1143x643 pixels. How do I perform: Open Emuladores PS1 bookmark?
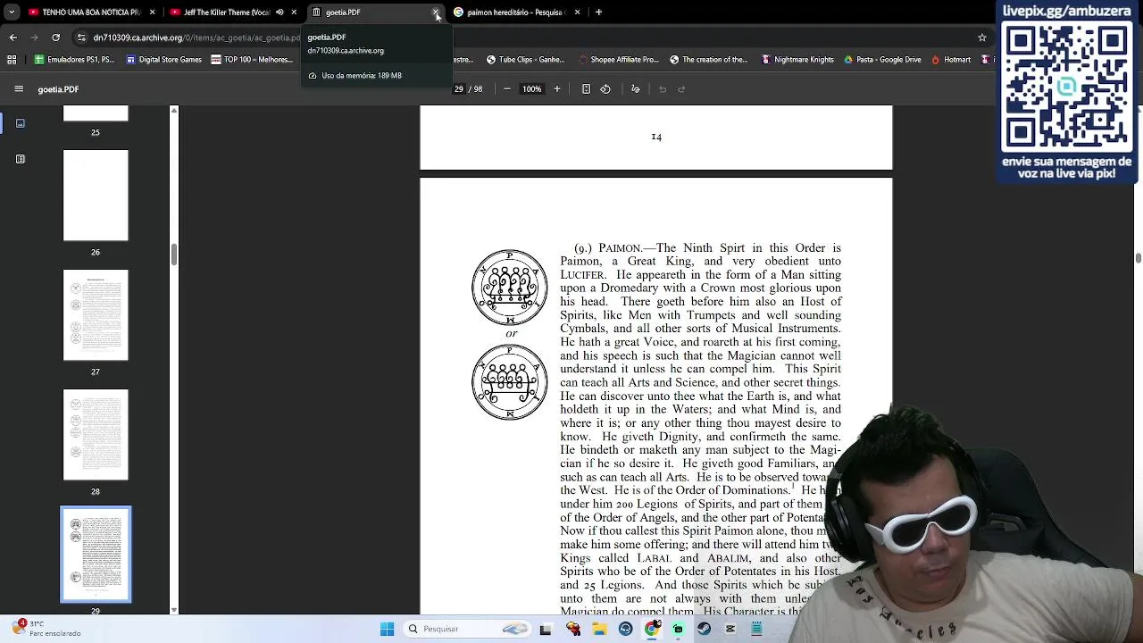[74, 60]
